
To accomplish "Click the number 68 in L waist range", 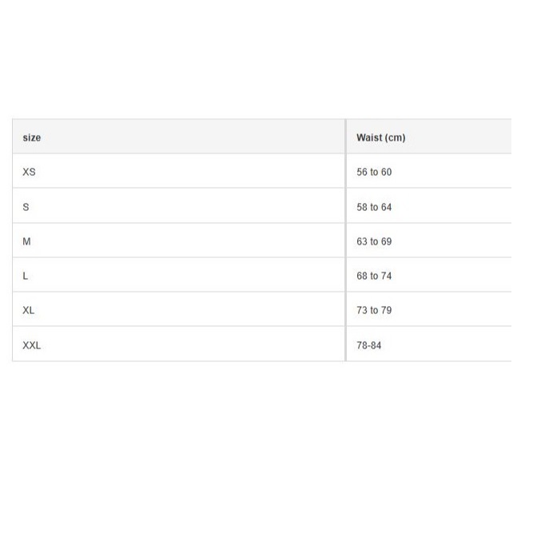I will pos(362,276).
